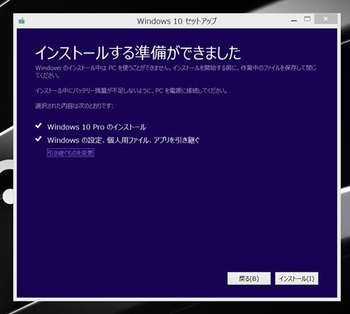Close the Windows 10 セットアップ window

click(x=325, y=19)
